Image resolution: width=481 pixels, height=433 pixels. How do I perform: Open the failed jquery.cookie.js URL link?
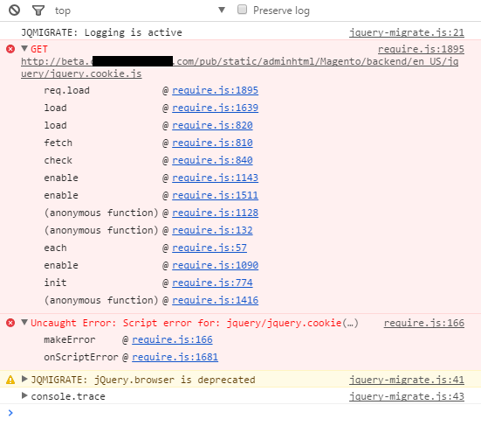(239, 67)
